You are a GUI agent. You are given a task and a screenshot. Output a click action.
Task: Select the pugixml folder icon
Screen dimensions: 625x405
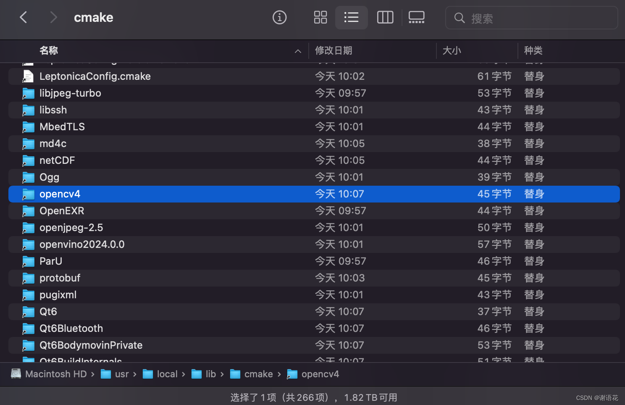coord(28,295)
